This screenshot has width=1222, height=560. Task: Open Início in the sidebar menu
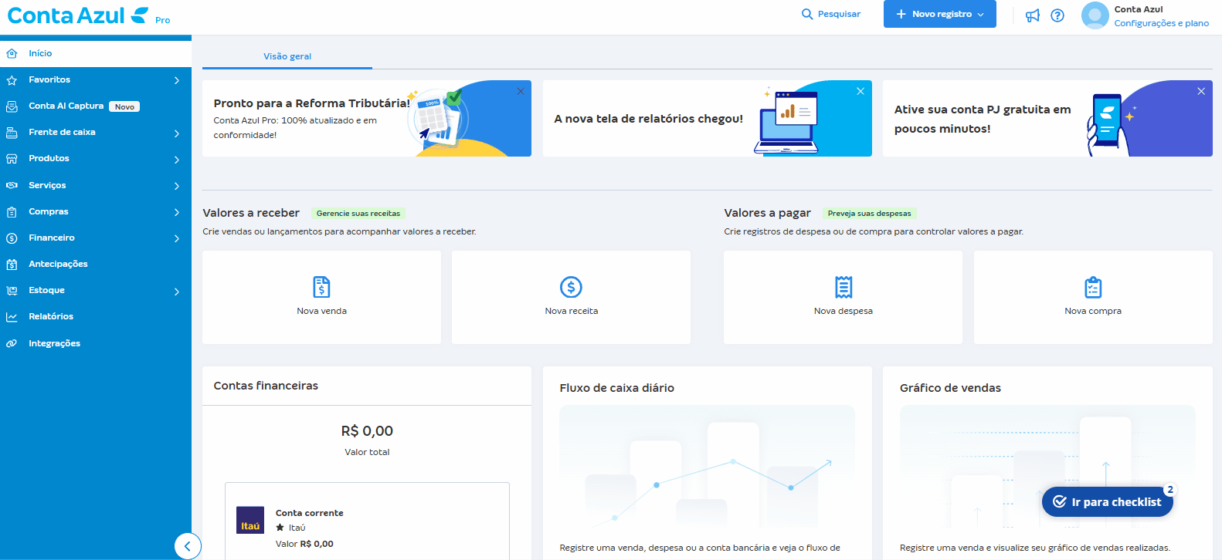click(96, 53)
